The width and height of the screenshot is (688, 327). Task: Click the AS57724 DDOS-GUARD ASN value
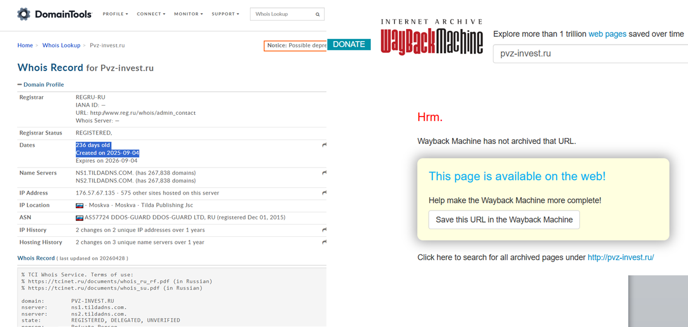click(x=184, y=218)
